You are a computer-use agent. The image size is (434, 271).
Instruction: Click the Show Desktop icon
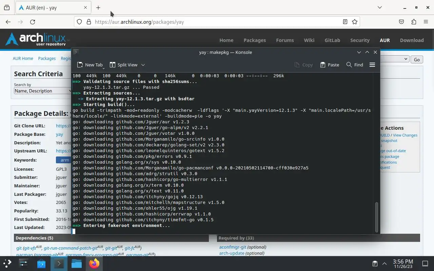tap(425, 263)
